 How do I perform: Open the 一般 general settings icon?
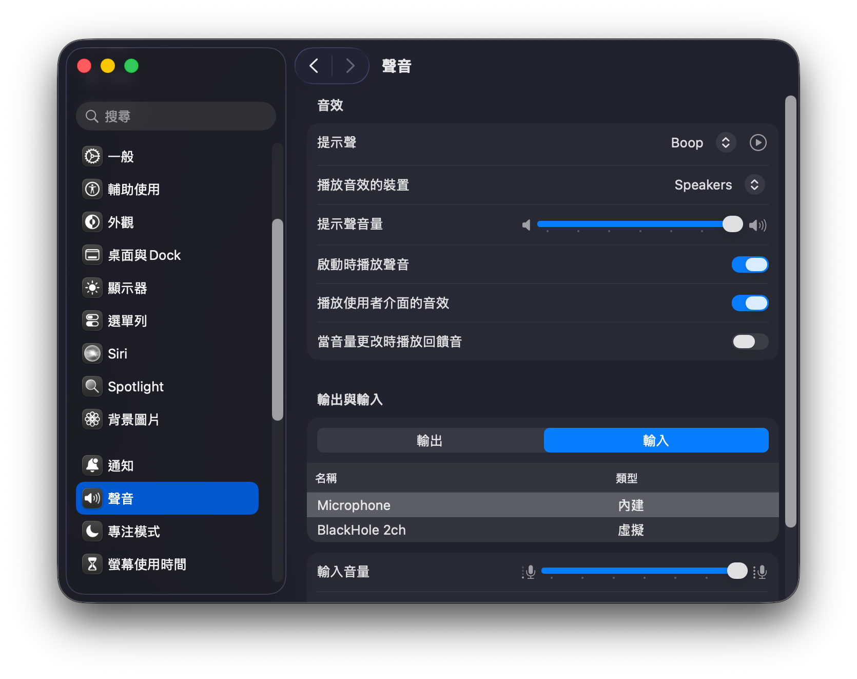click(92, 156)
